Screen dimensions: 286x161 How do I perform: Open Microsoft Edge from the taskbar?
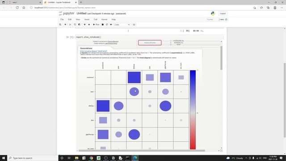pos(135,158)
